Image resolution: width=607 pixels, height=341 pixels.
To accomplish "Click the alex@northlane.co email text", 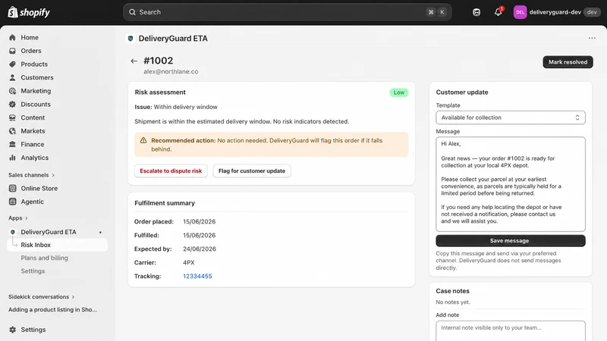I will point(171,71).
